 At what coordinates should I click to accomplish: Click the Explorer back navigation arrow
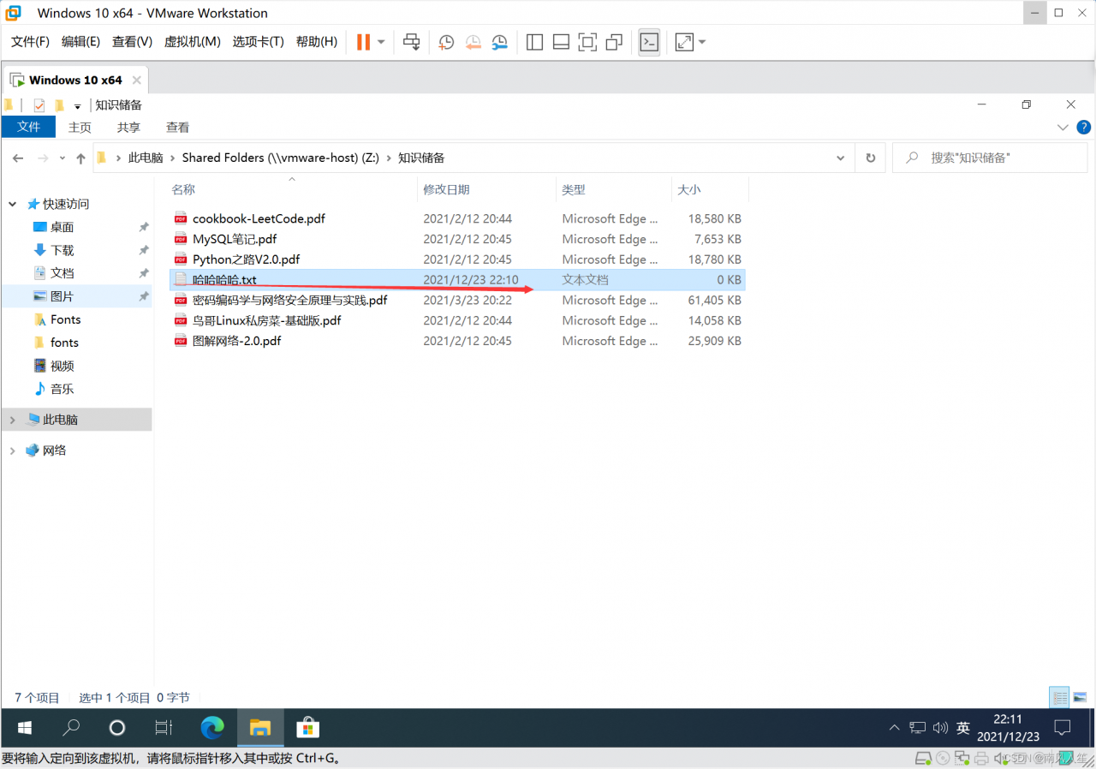(x=18, y=158)
